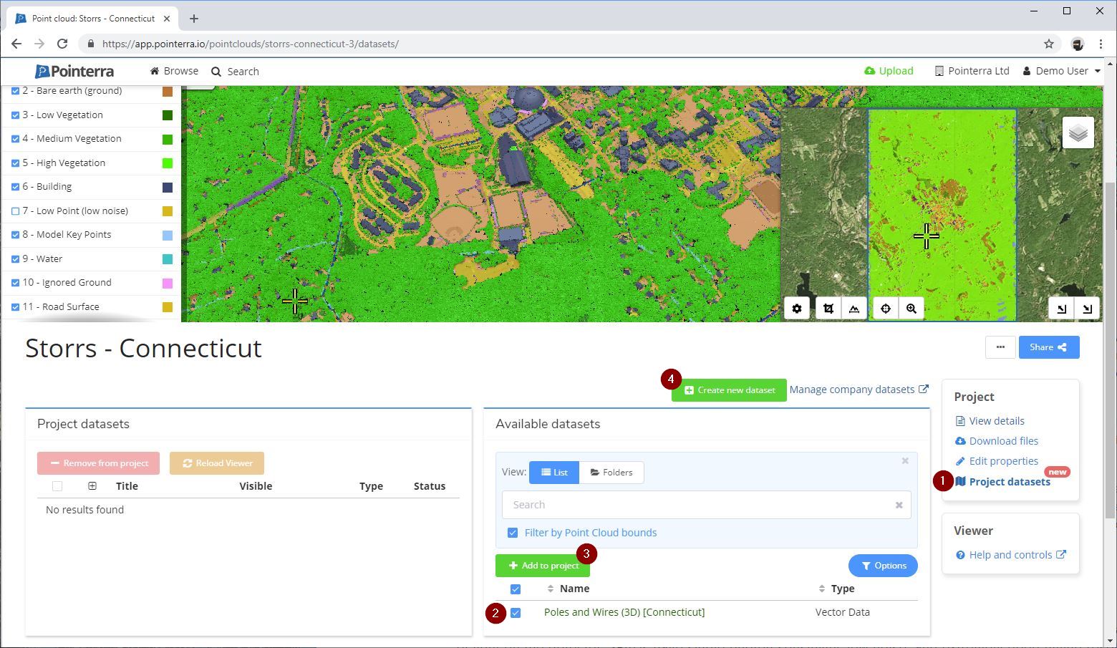Sort available datasets by Name column
Screen dimensions: 1117x648
(574, 589)
